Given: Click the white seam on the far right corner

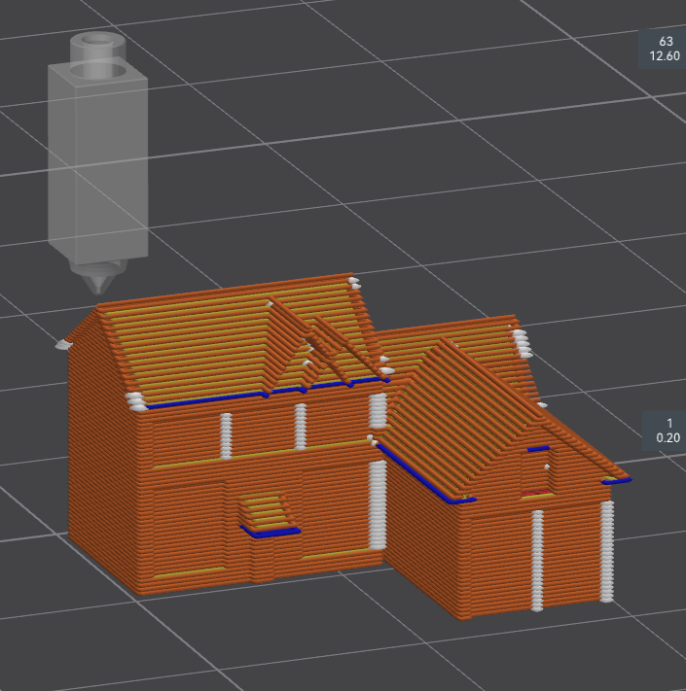Looking at the screenshot, I should pos(607,549).
